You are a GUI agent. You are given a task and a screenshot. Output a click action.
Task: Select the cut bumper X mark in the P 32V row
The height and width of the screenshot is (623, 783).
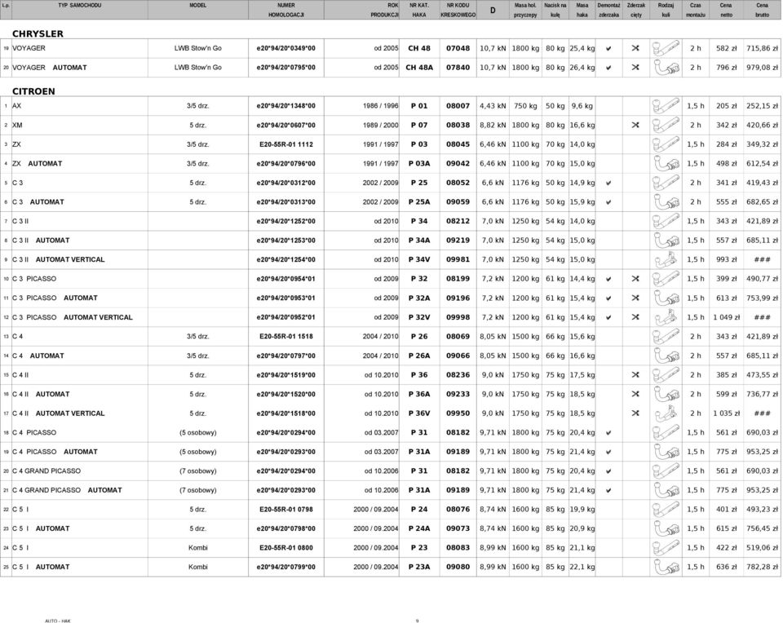635,317
